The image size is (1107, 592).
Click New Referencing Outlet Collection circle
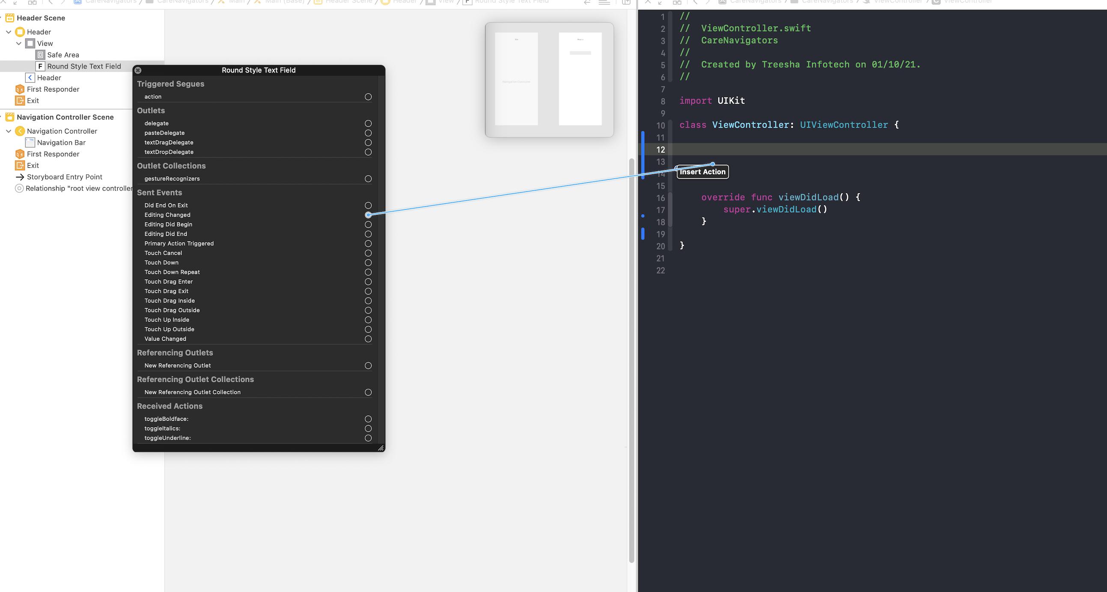pyautogui.click(x=368, y=392)
